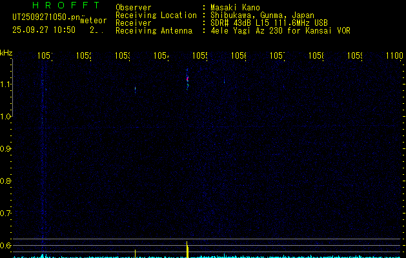The image size is (406, 258).
Task: Click the tallest yellow spike in level graph
Action: (x=187, y=250)
